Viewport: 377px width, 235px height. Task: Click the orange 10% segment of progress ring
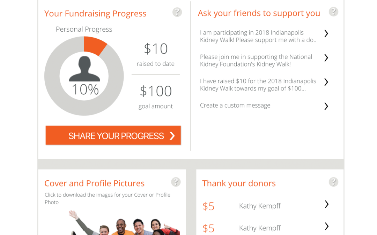(94, 45)
